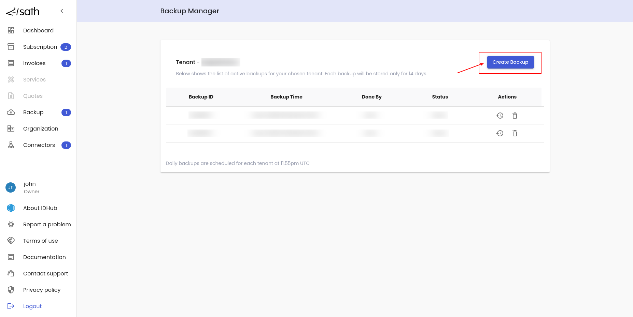
Task: Log out using the Logout link
Action: 32,306
